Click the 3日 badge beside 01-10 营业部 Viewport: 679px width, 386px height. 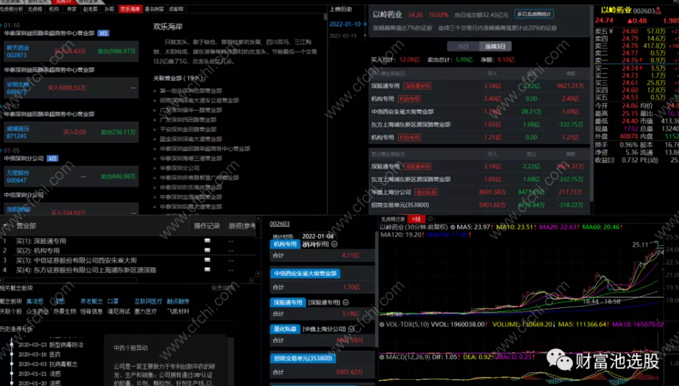(x=103, y=33)
